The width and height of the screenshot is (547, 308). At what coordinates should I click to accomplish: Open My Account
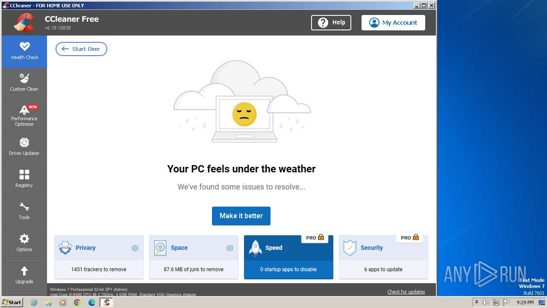(393, 23)
